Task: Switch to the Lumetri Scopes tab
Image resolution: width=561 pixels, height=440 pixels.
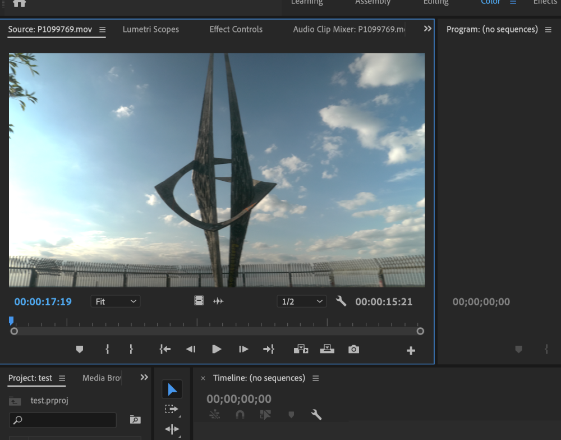Action: [x=151, y=29]
